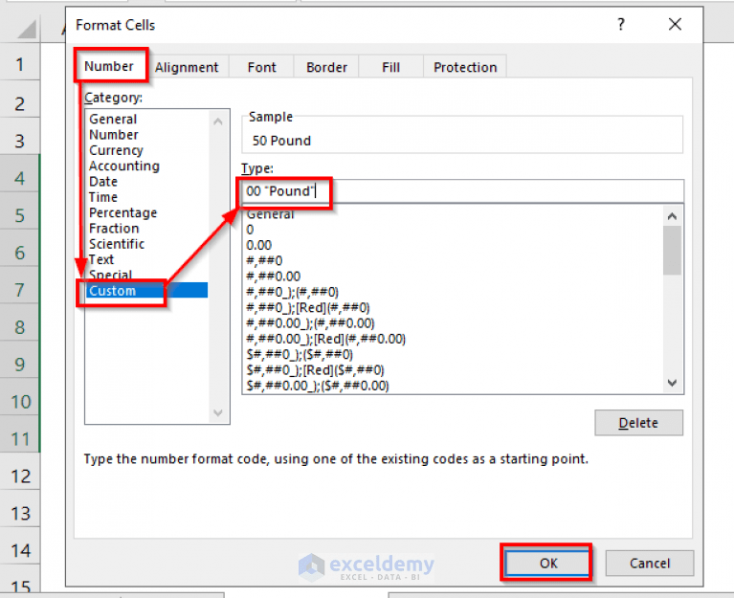Click the format list scroll-up arrow

click(672, 216)
